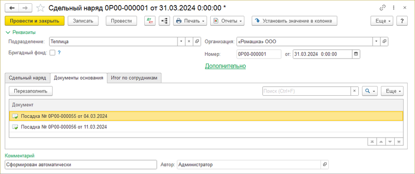Expand the Подразделение dropdown list
415x174 pixels.
pyautogui.click(x=181, y=41)
